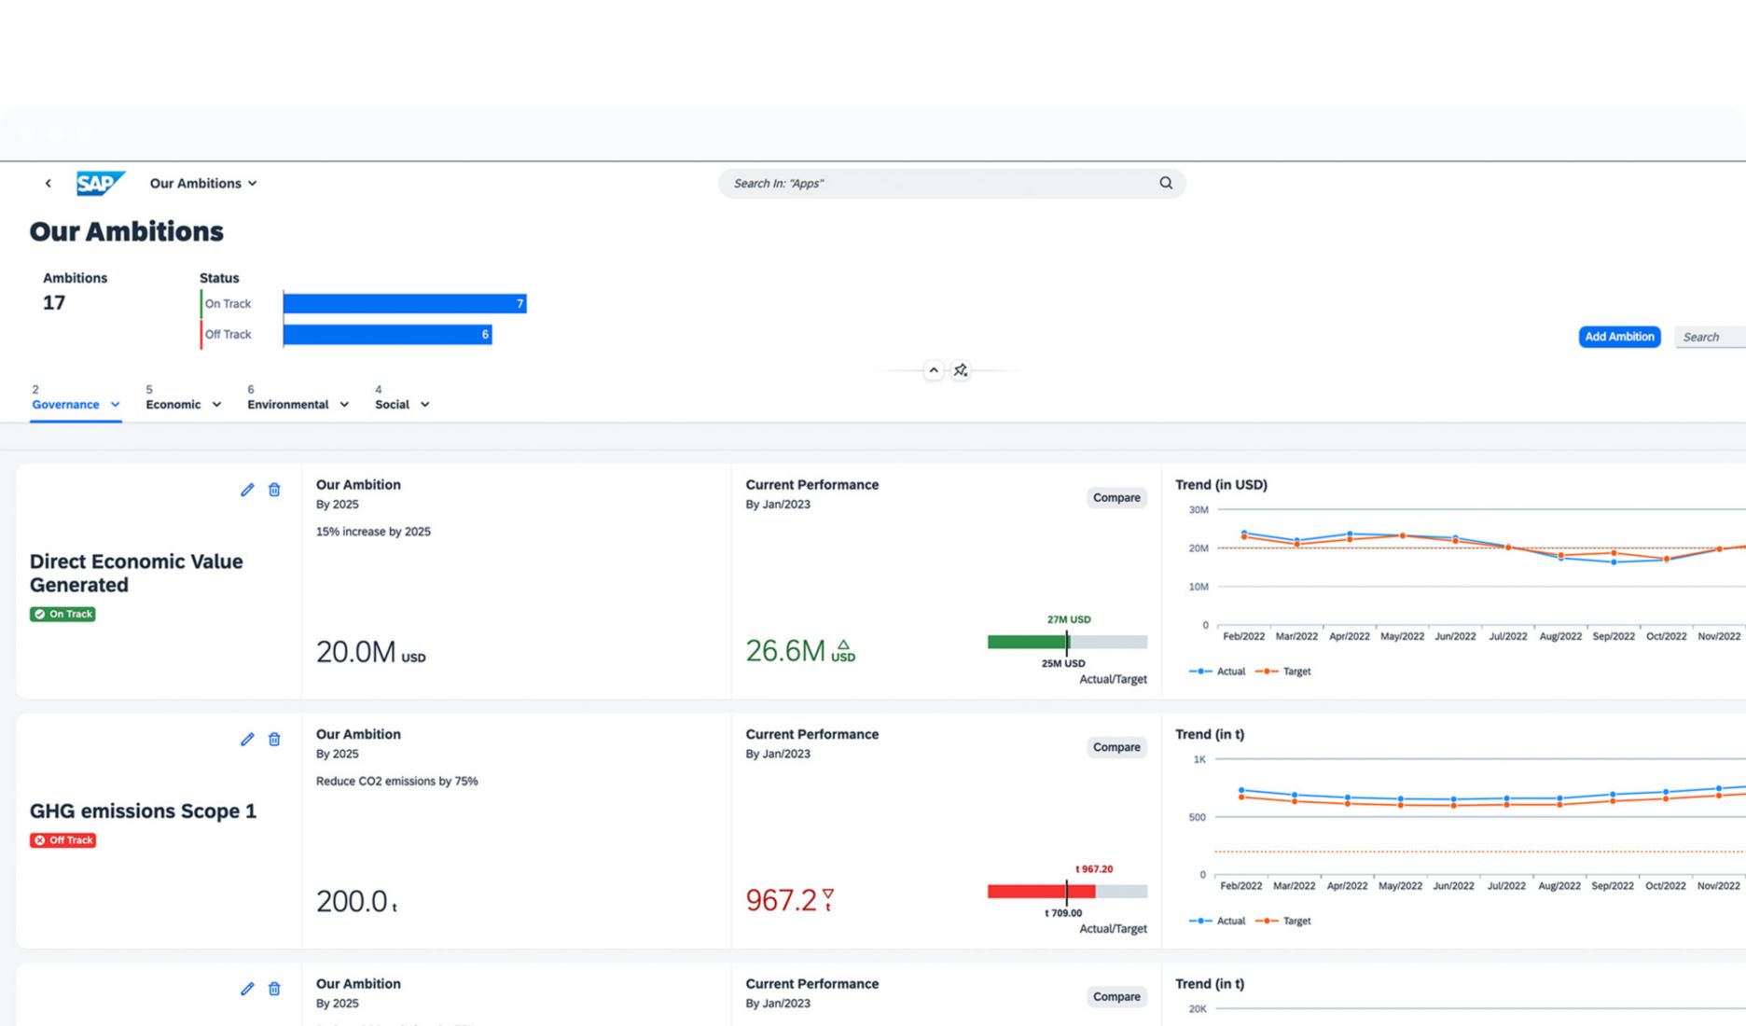
Task: Click Compare for Direct Economic Value Generated
Action: 1116,498
